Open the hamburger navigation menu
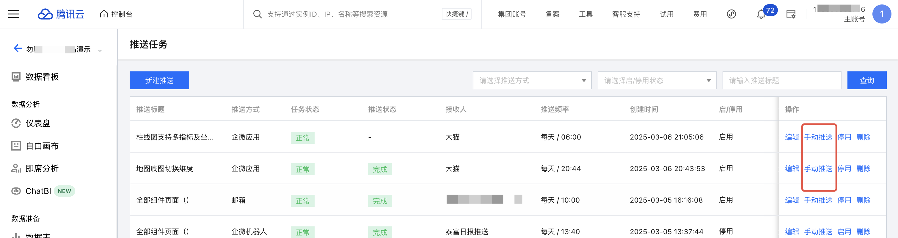This screenshot has width=898, height=238. pyautogui.click(x=14, y=14)
